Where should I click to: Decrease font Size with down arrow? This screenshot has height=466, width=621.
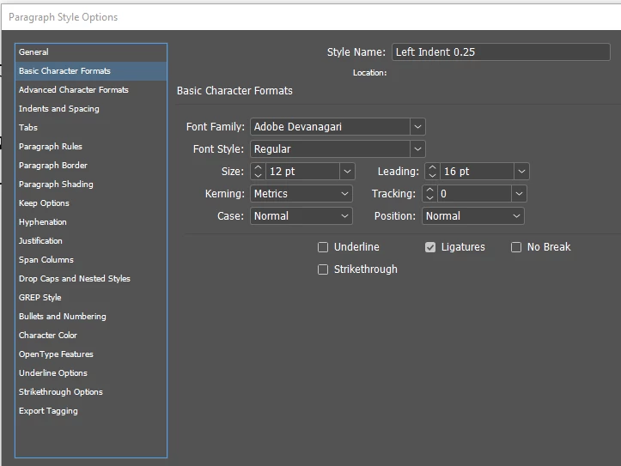[259, 176]
